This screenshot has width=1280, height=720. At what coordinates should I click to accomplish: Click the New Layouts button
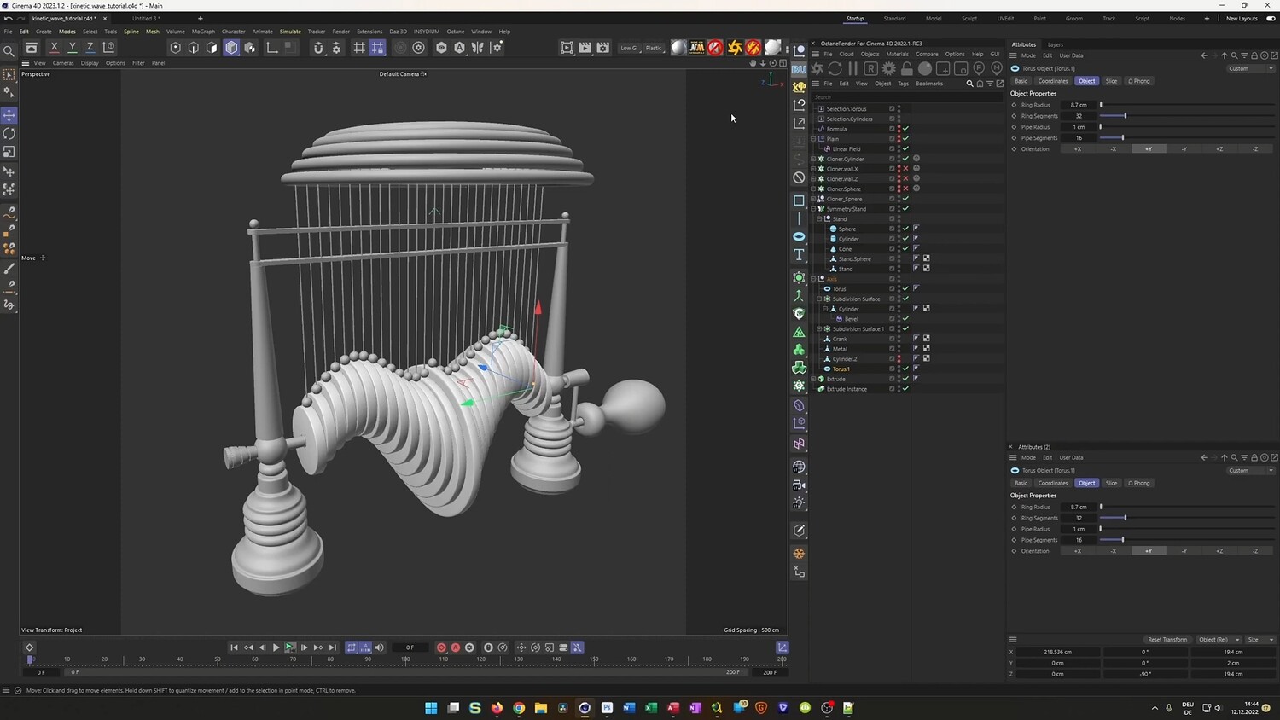tap(1242, 19)
